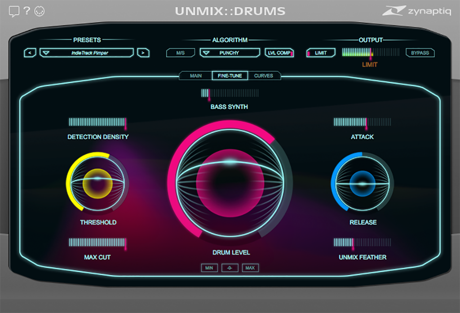Open the PUNCHY algorithm dropdown
The image size is (460, 313).
tap(230, 53)
